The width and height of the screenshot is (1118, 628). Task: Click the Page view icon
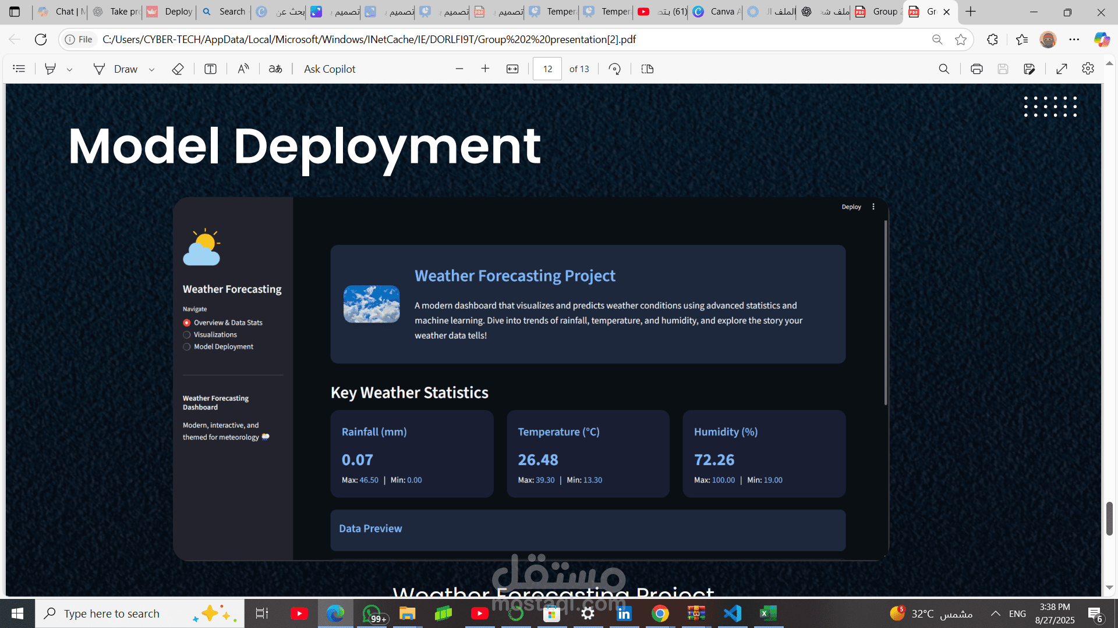click(648, 69)
